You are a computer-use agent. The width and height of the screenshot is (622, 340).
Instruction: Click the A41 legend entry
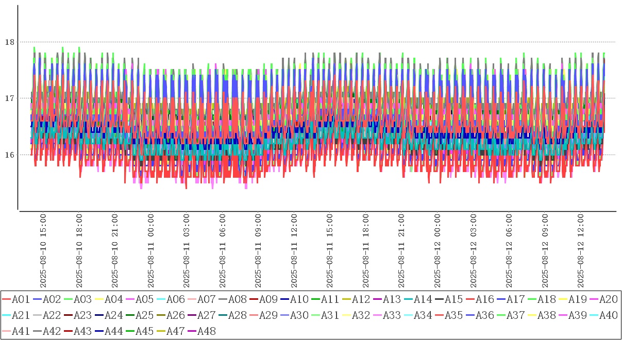point(20,331)
